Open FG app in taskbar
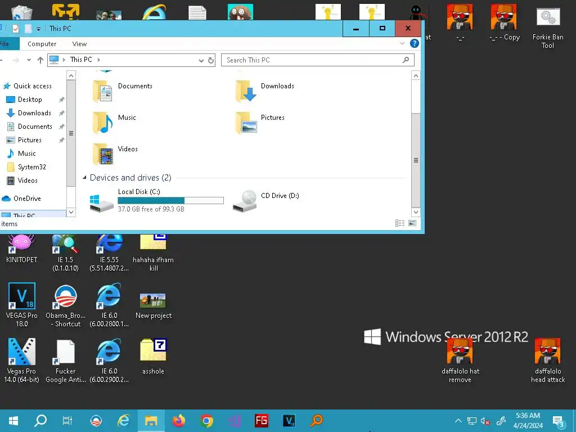576x432 pixels. 262,421
